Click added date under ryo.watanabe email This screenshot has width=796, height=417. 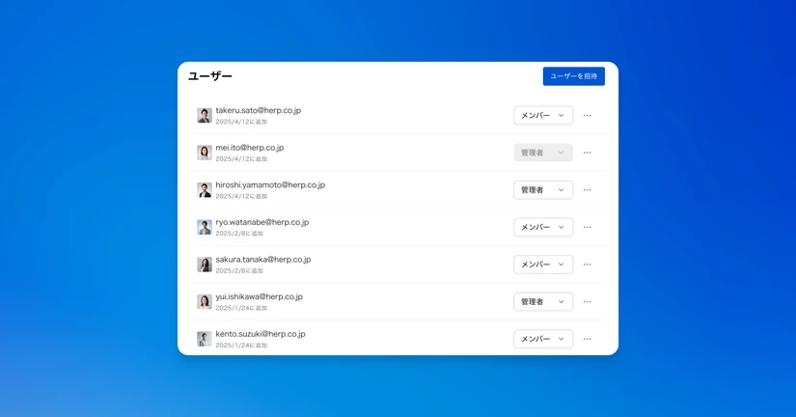coord(239,234)
